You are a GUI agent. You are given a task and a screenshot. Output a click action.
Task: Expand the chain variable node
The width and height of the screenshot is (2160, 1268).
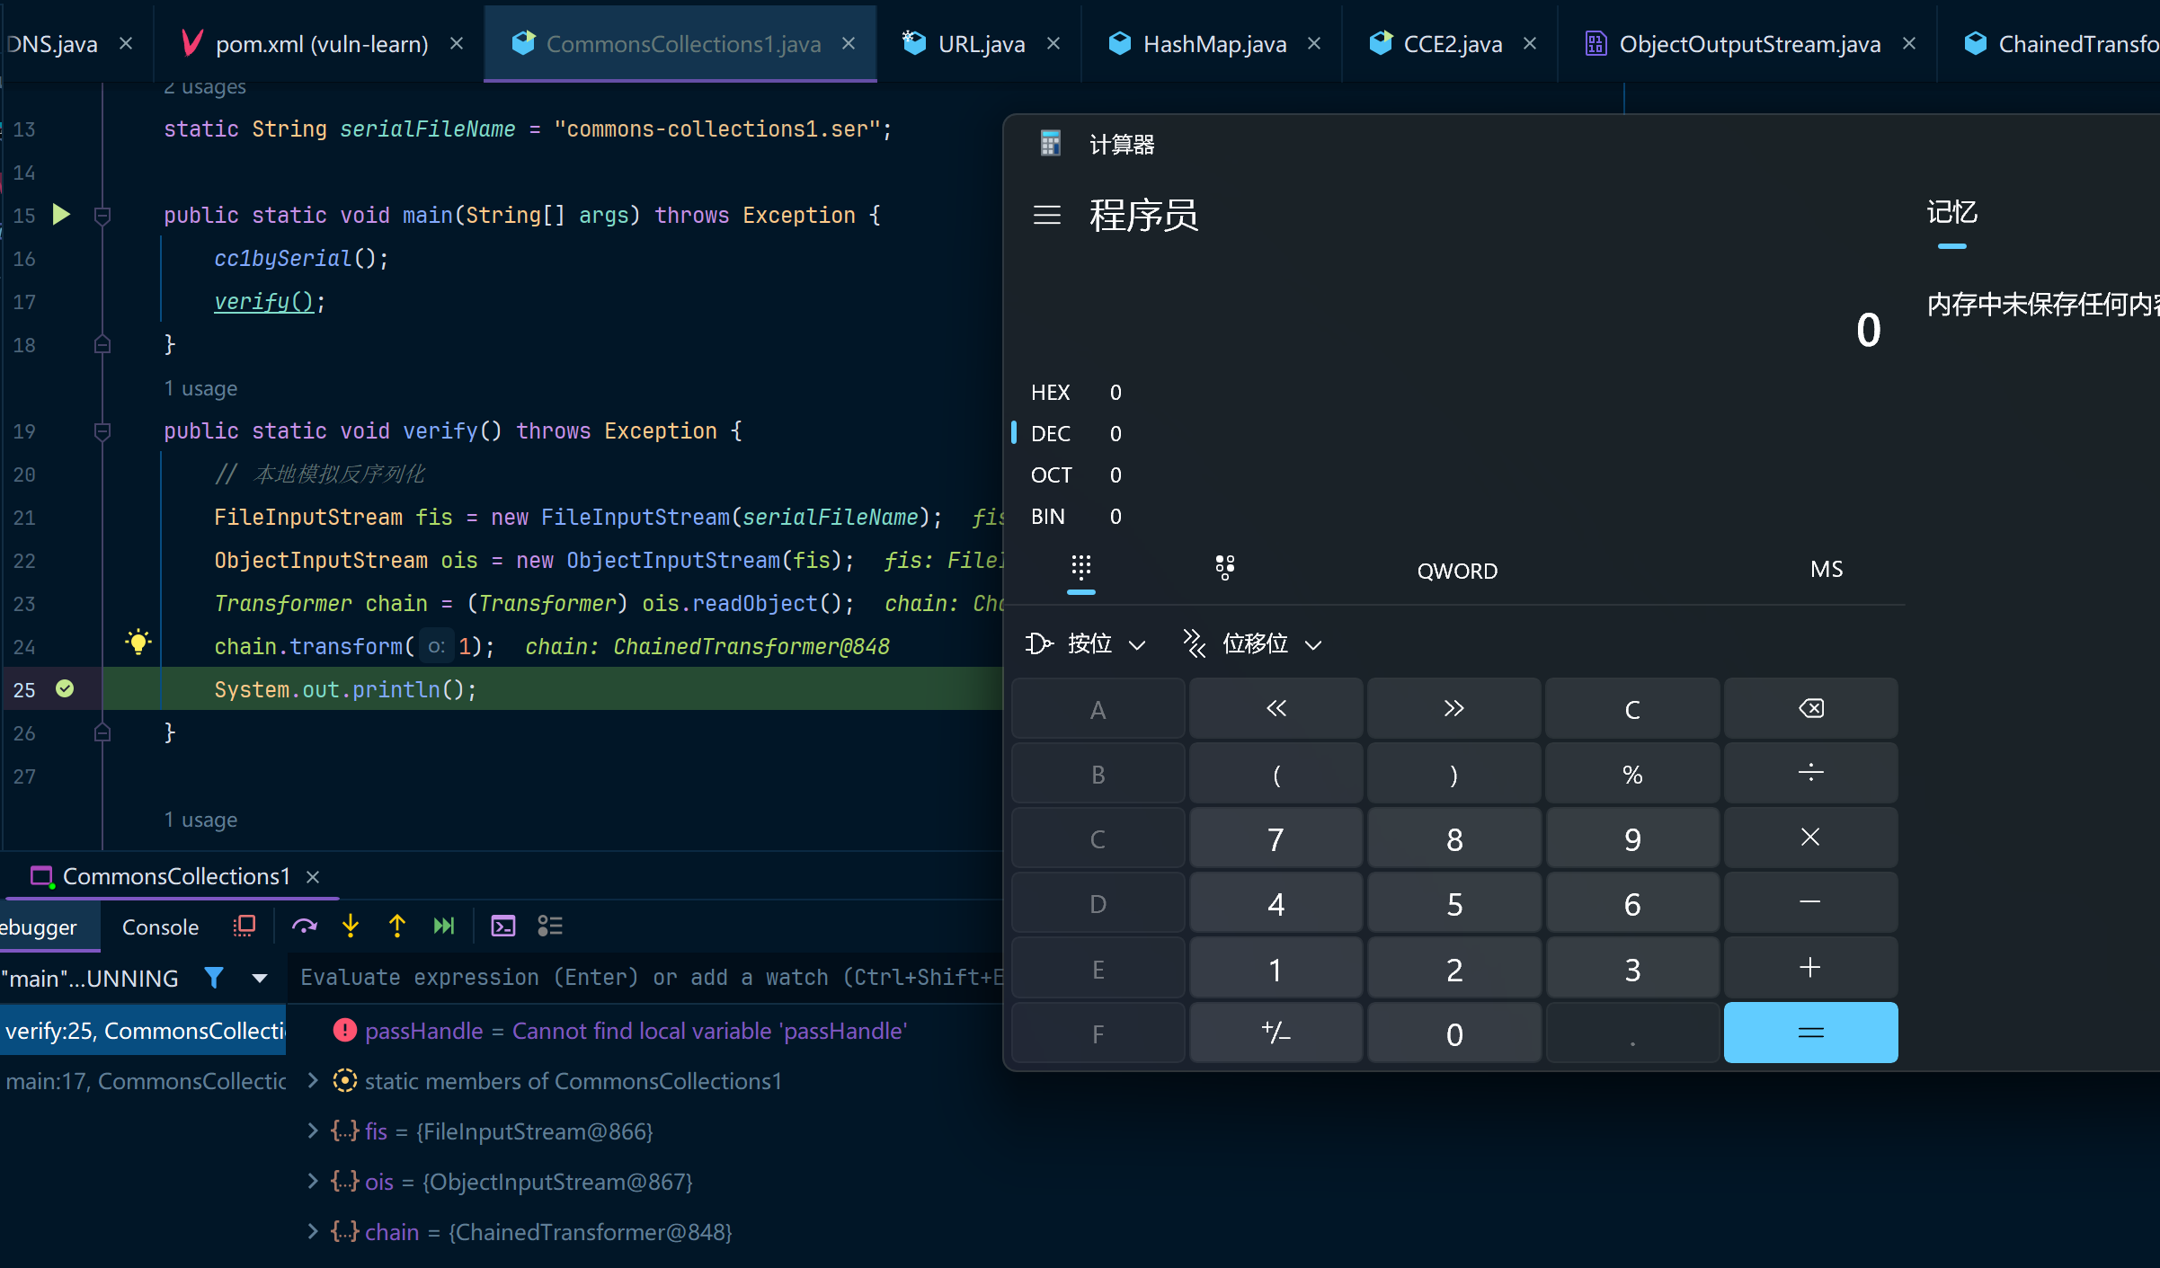pos(313,1231)
